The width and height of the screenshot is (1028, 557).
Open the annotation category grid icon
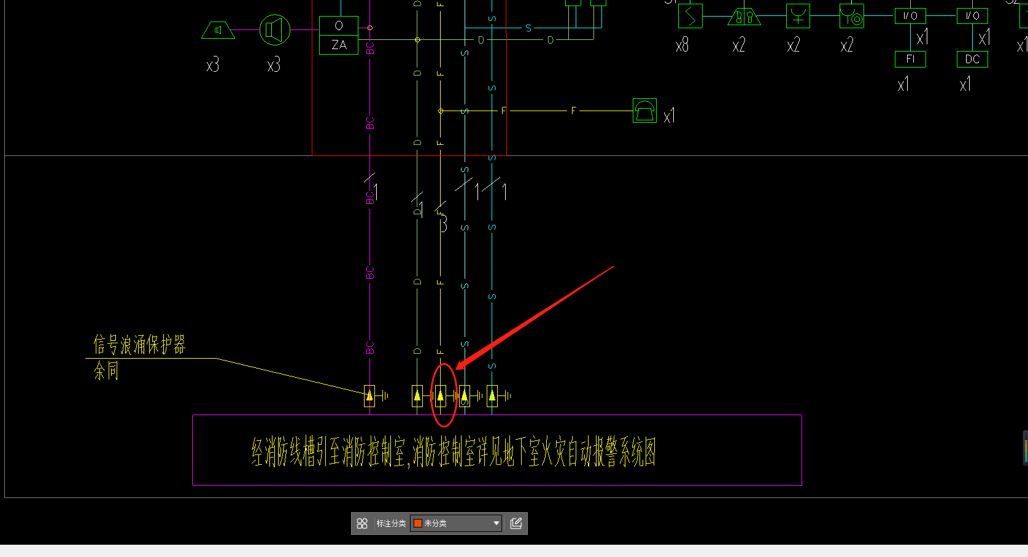(x=362, y=523)
